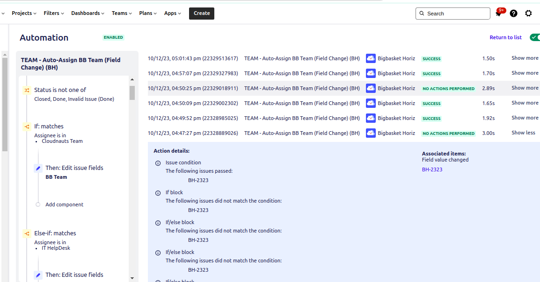This screenshot has width=540, height=282.
Task: Click the If: matches branch icon
Action: [x=27, y=127]
